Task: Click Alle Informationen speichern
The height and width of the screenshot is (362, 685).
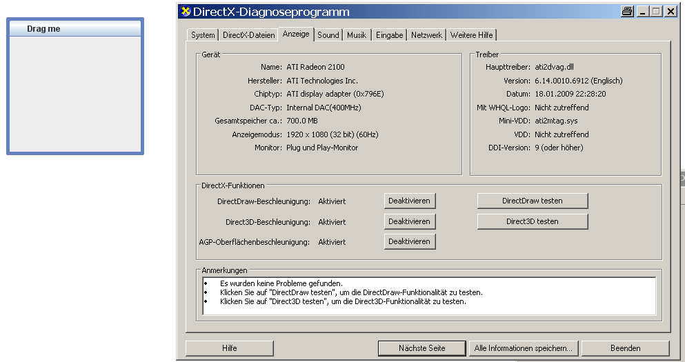Action: 524,348
